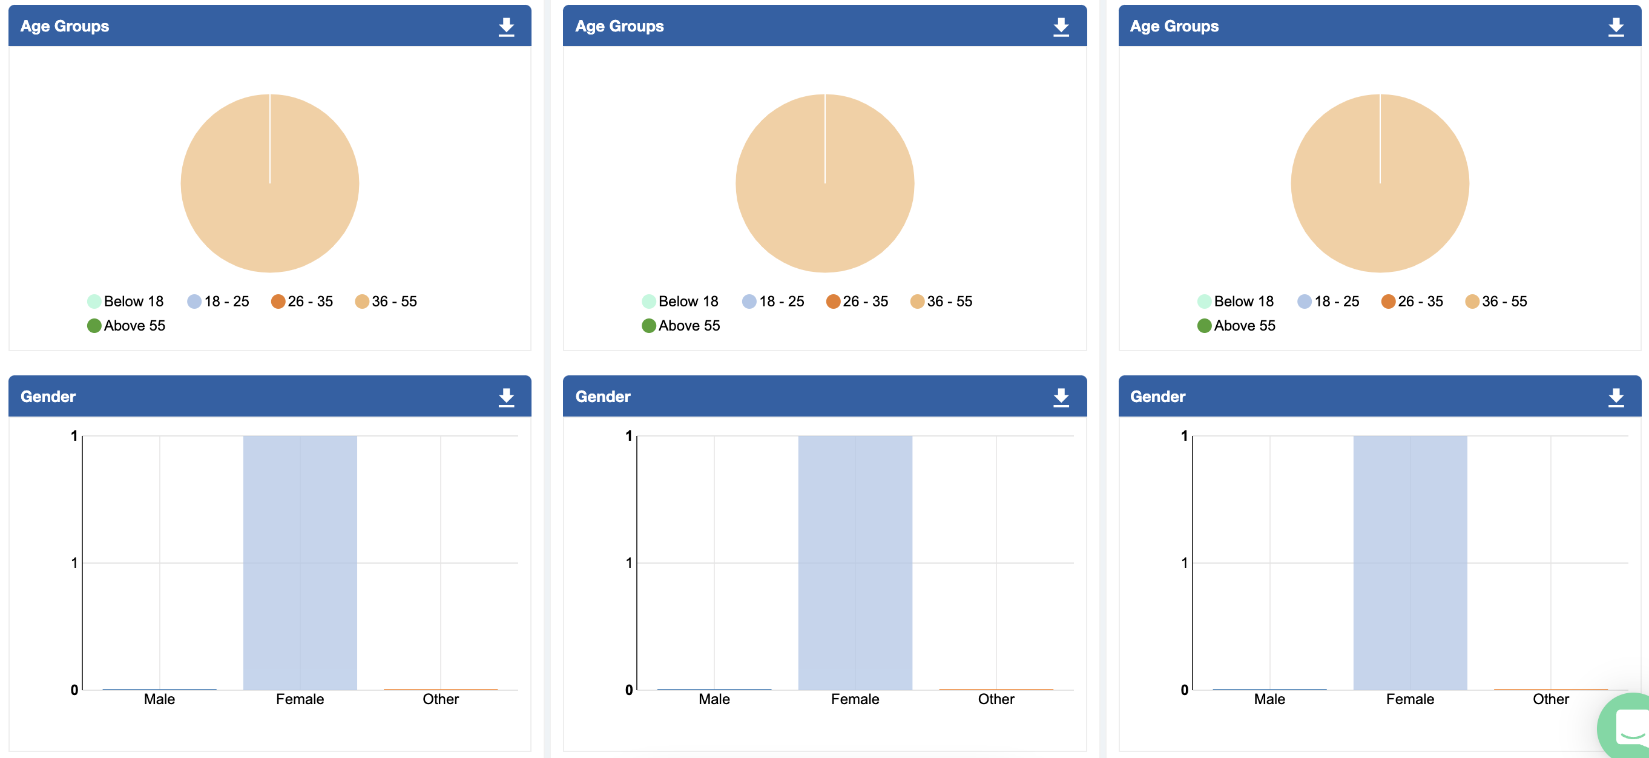Image resolution: width=1649 pixels, height=758 pixels.
Task: Download the first Gender chart
Action: pos(506,398)
